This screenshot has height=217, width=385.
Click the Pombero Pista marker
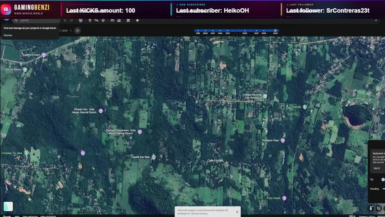pos(283,140)
